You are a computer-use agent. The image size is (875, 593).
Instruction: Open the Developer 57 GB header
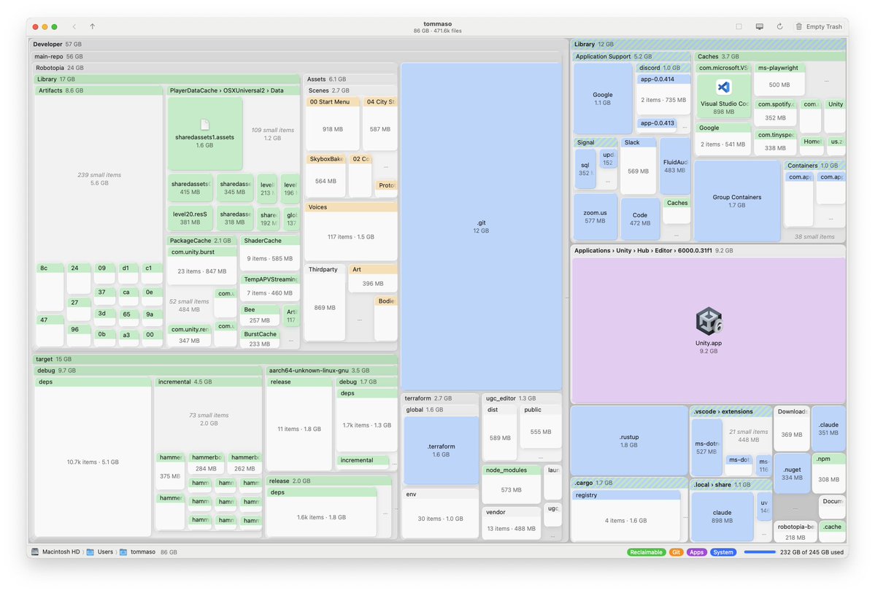(x=299, y=44)
